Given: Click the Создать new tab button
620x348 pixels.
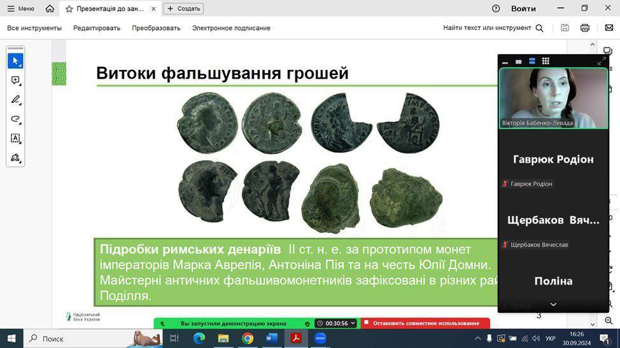Looking at the screenshot, I should tap(183, 9).
